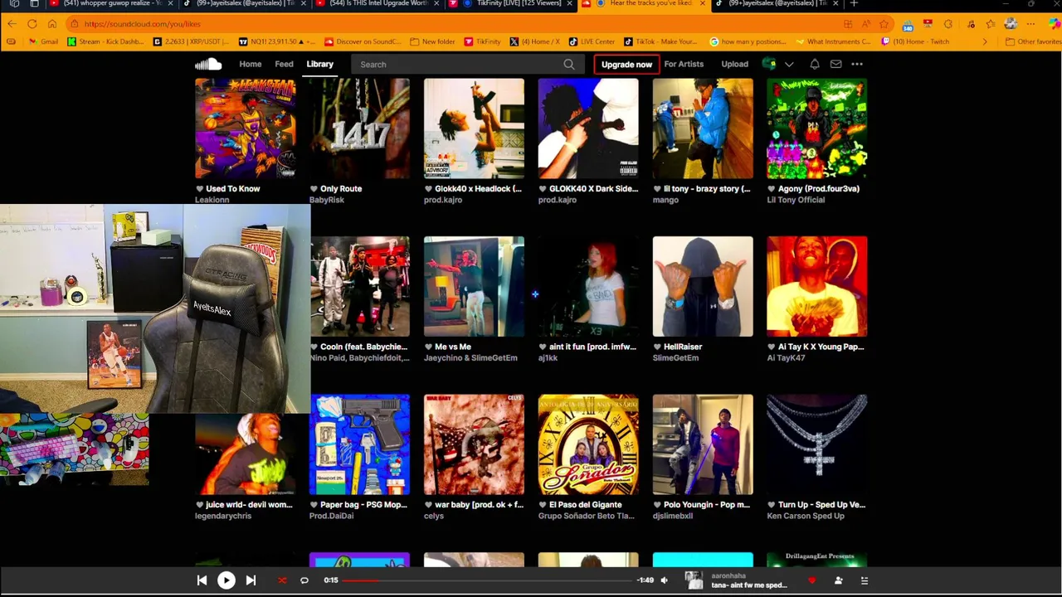The width and height of the screenshot is (1062, 597).
Task: Click playing track title tana- aint fw me
Action: 749,585
